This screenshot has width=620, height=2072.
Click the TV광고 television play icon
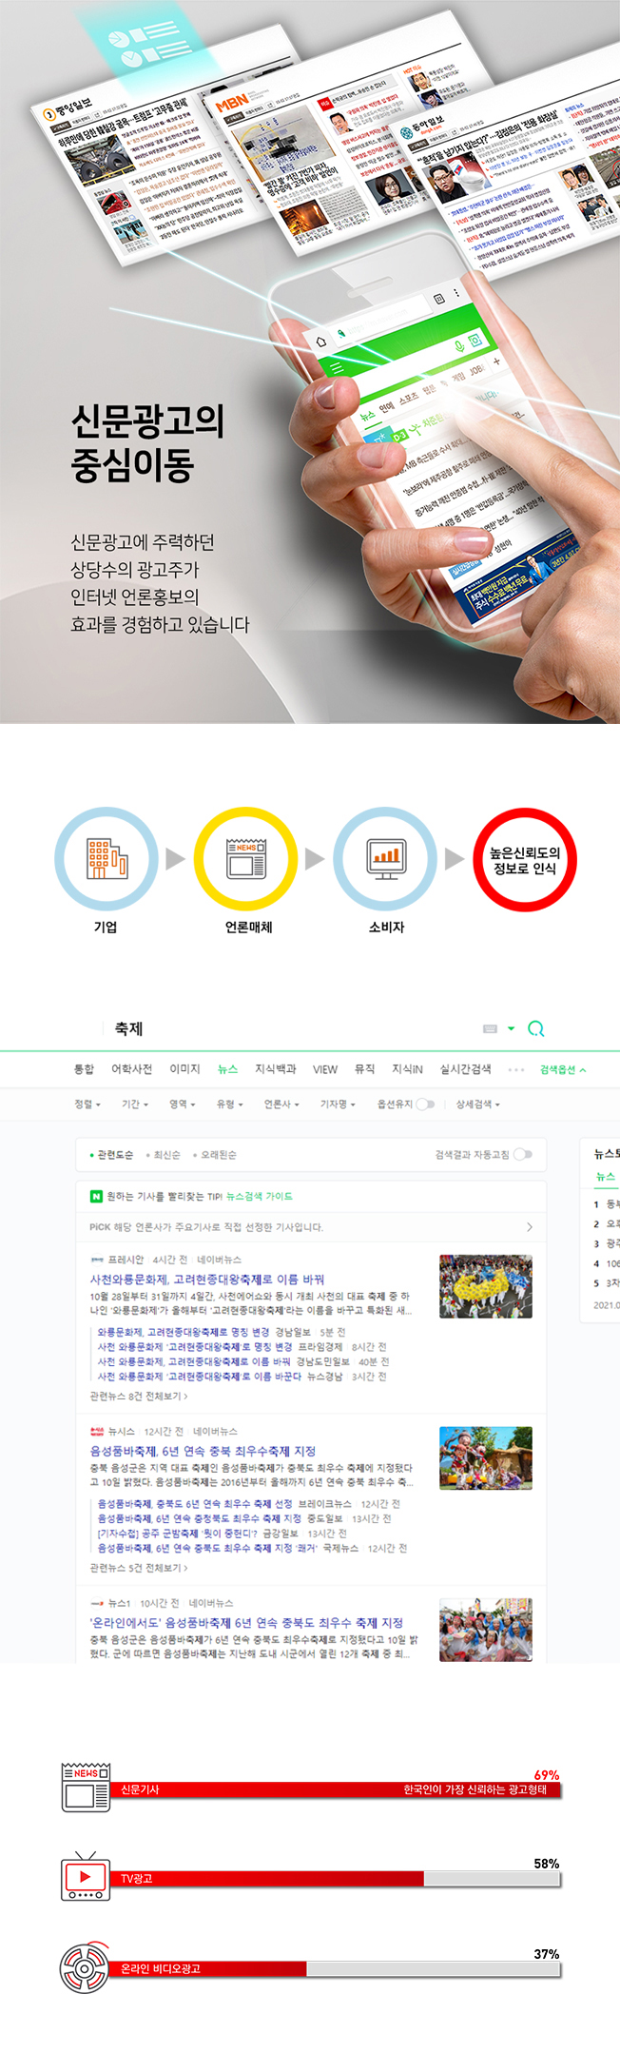tap(84, 1876)
